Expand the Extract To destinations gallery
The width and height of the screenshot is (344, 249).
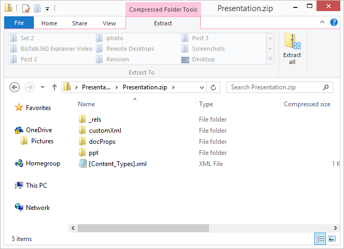(x=270, y=60)
